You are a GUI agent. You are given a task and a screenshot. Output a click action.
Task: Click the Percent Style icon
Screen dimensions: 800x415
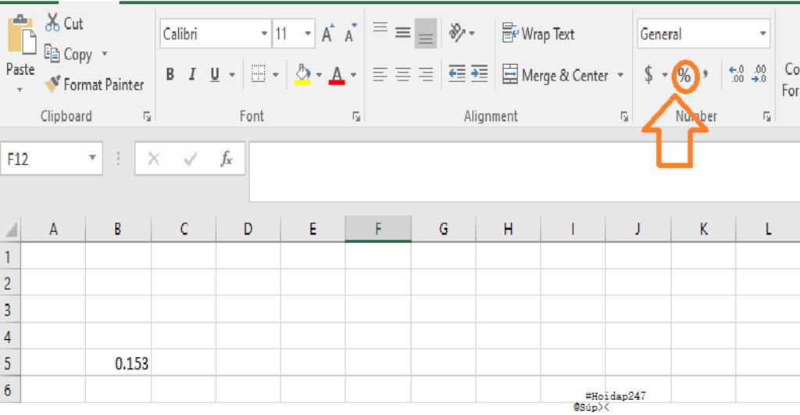(684, 75)
